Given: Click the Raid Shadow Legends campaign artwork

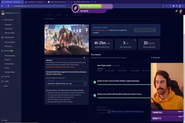Looking at the screenshot, I should (x=67, y=40).
